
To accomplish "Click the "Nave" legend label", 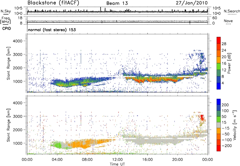I will (228, 21).
